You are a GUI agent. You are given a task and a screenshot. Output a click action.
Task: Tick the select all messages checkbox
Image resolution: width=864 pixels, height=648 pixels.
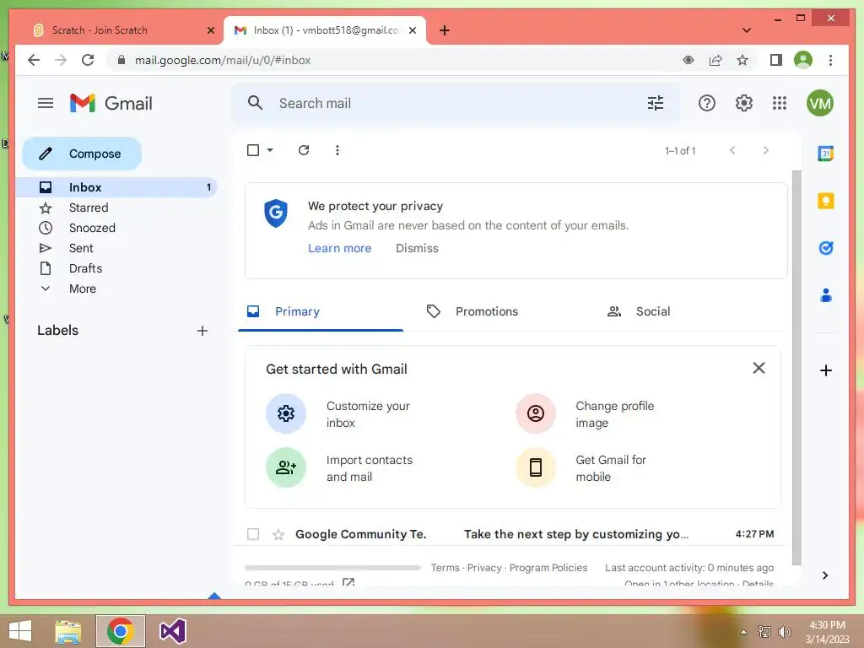tap(253, 150)
